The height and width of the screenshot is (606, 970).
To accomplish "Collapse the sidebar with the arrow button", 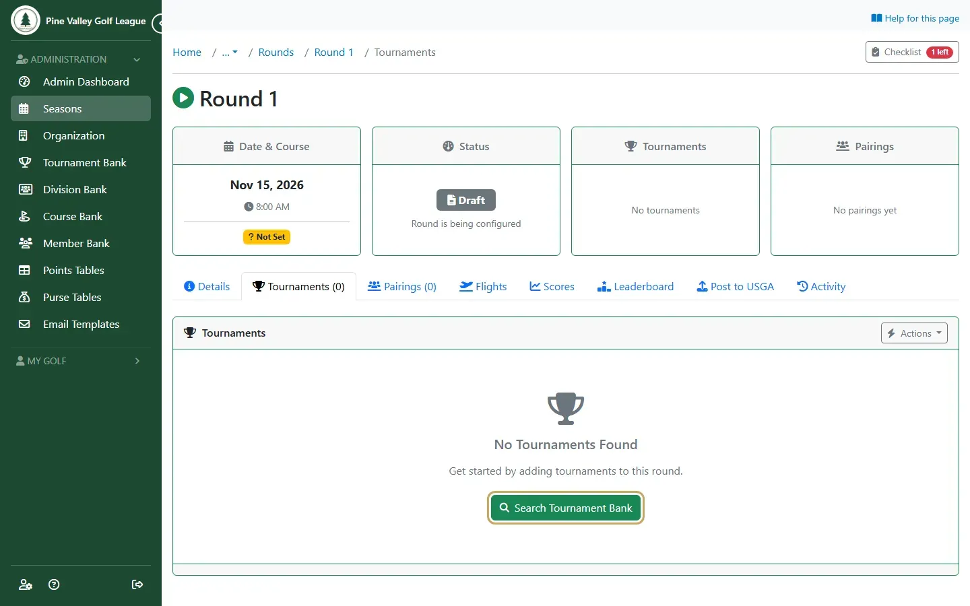I will [x=158, y=24].
